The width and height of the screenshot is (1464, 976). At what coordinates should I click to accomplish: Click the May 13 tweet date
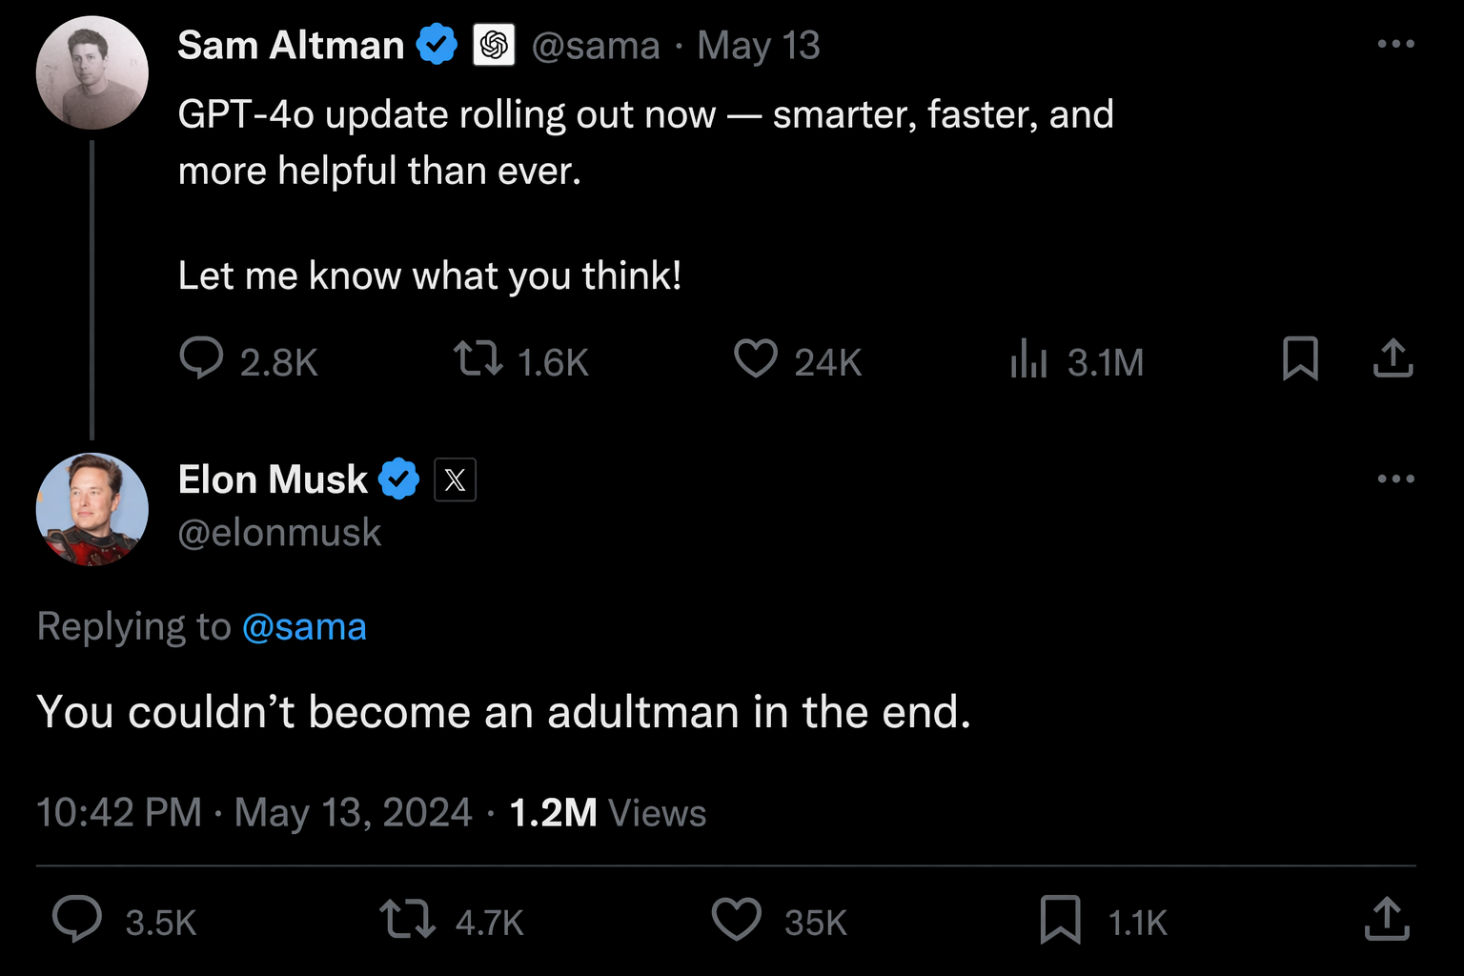pos(758,46)
